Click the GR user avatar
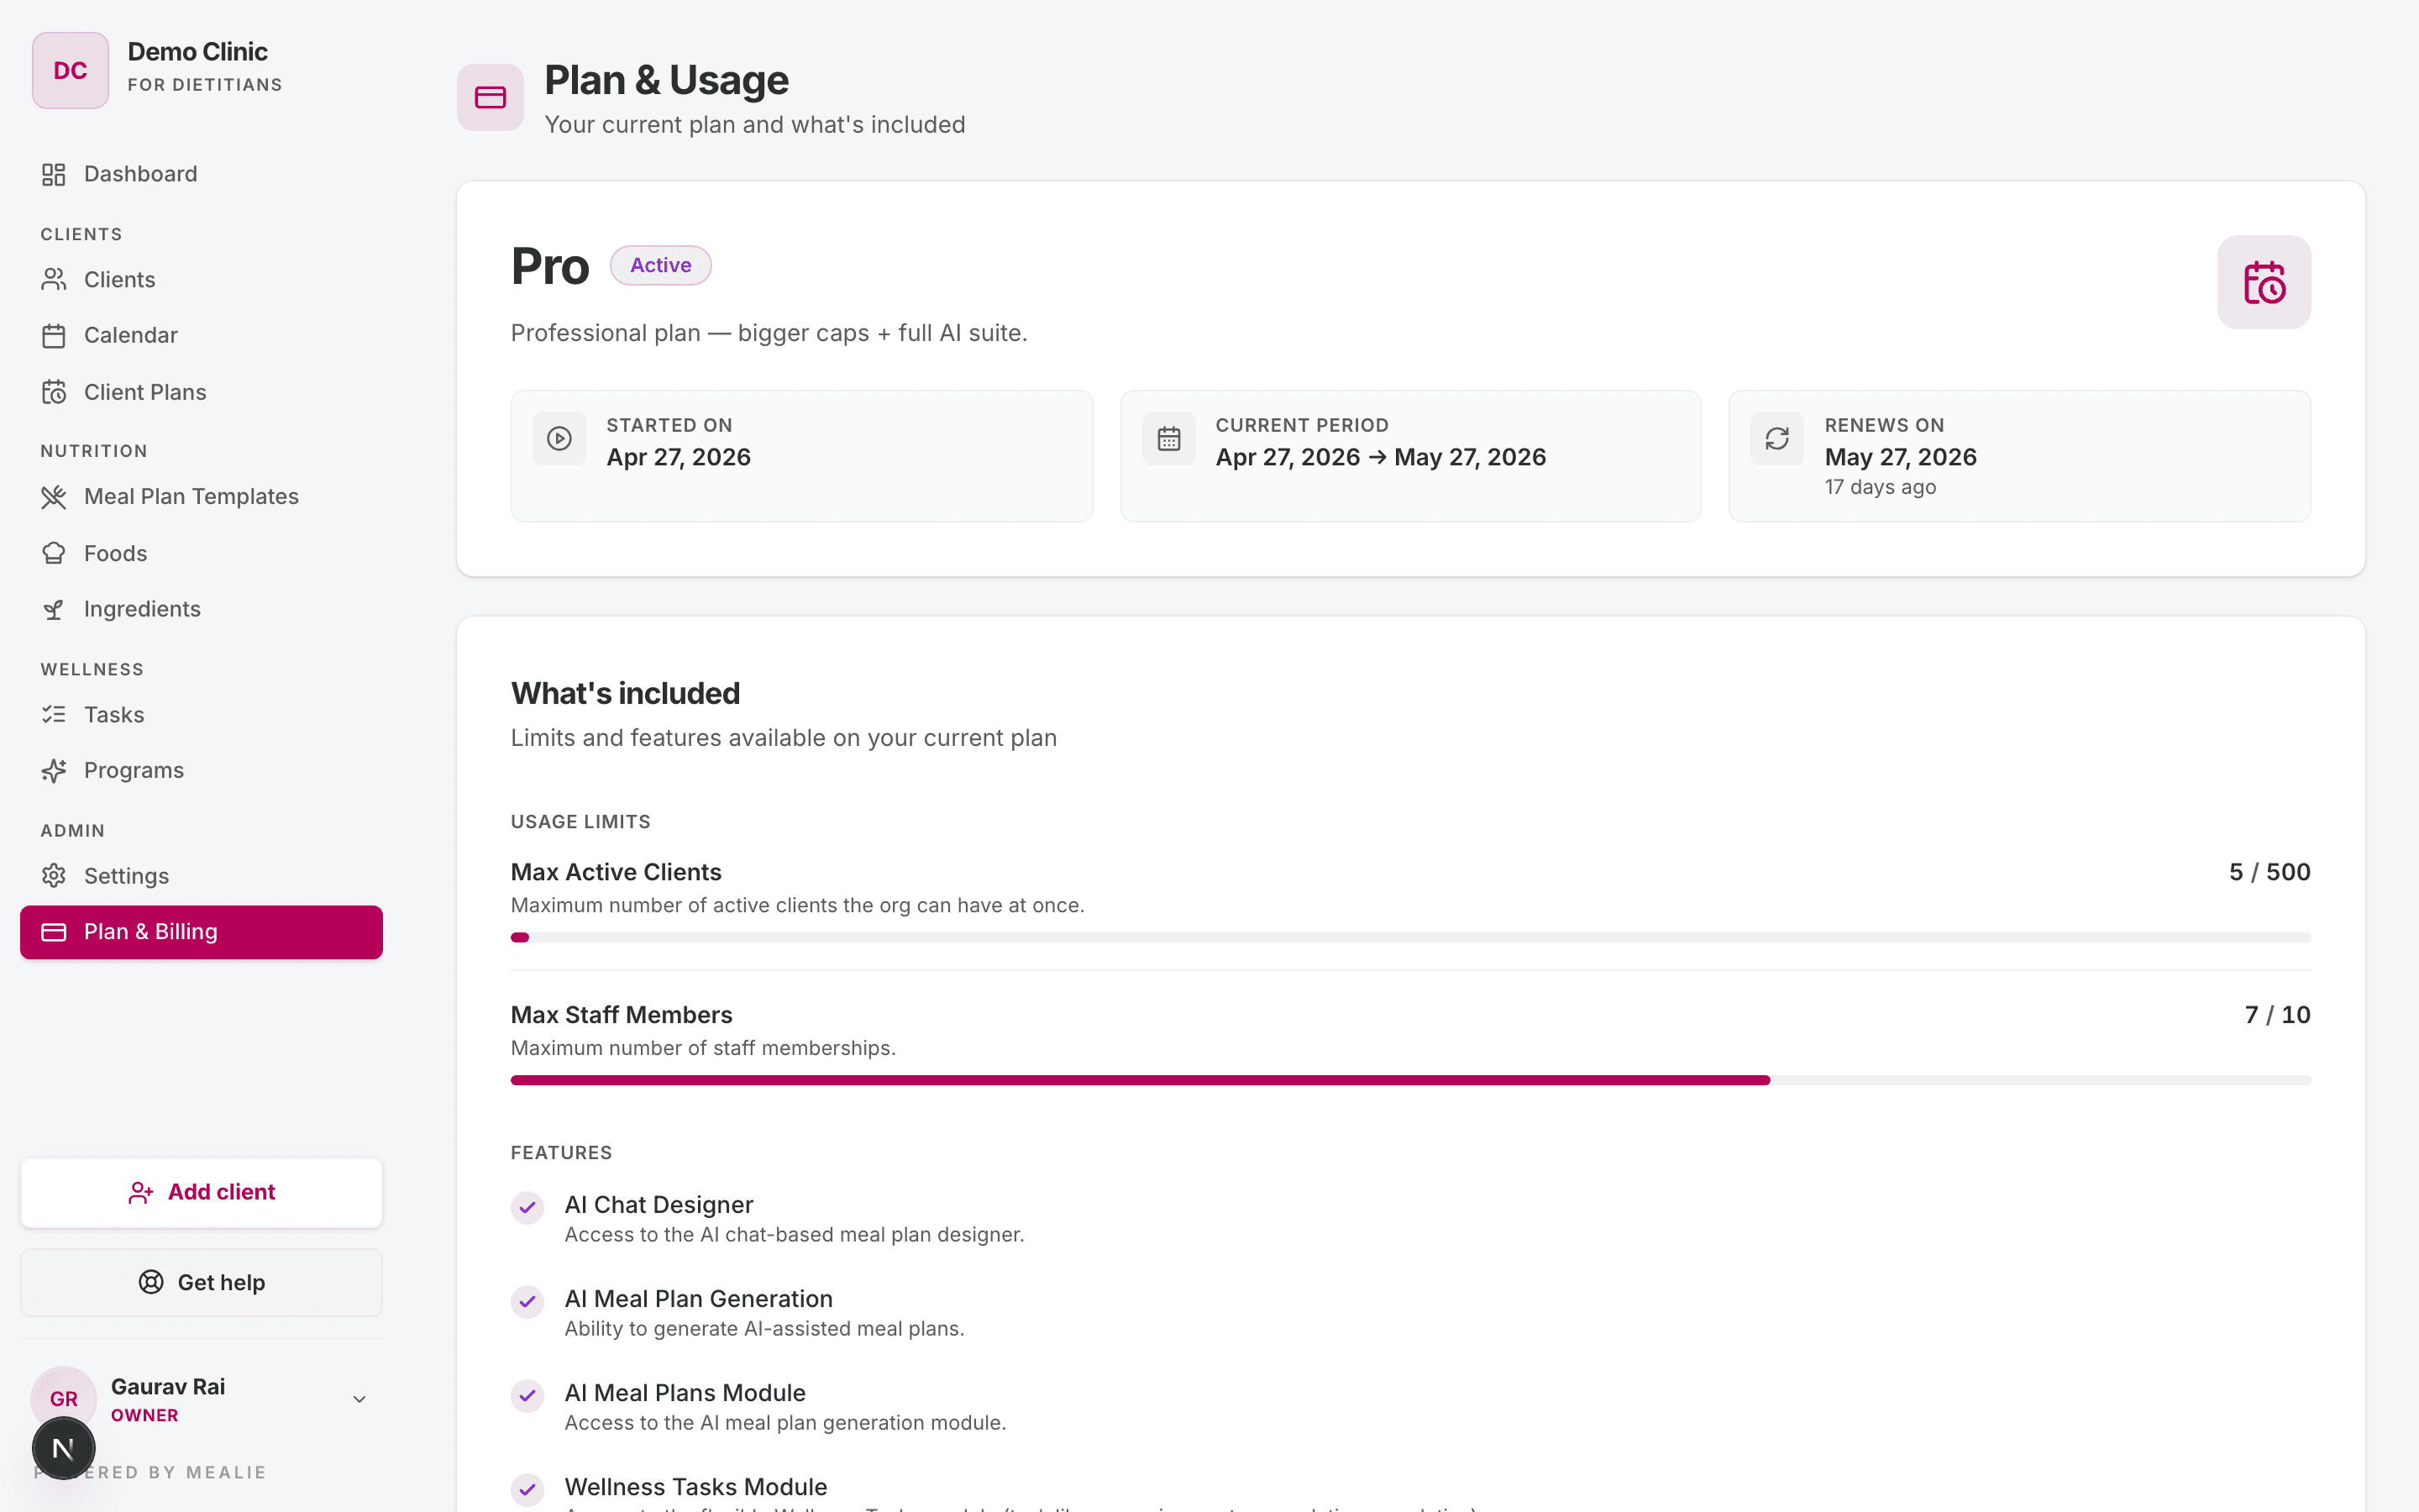The image size is (2419, 1512). tap(63, 1398)
